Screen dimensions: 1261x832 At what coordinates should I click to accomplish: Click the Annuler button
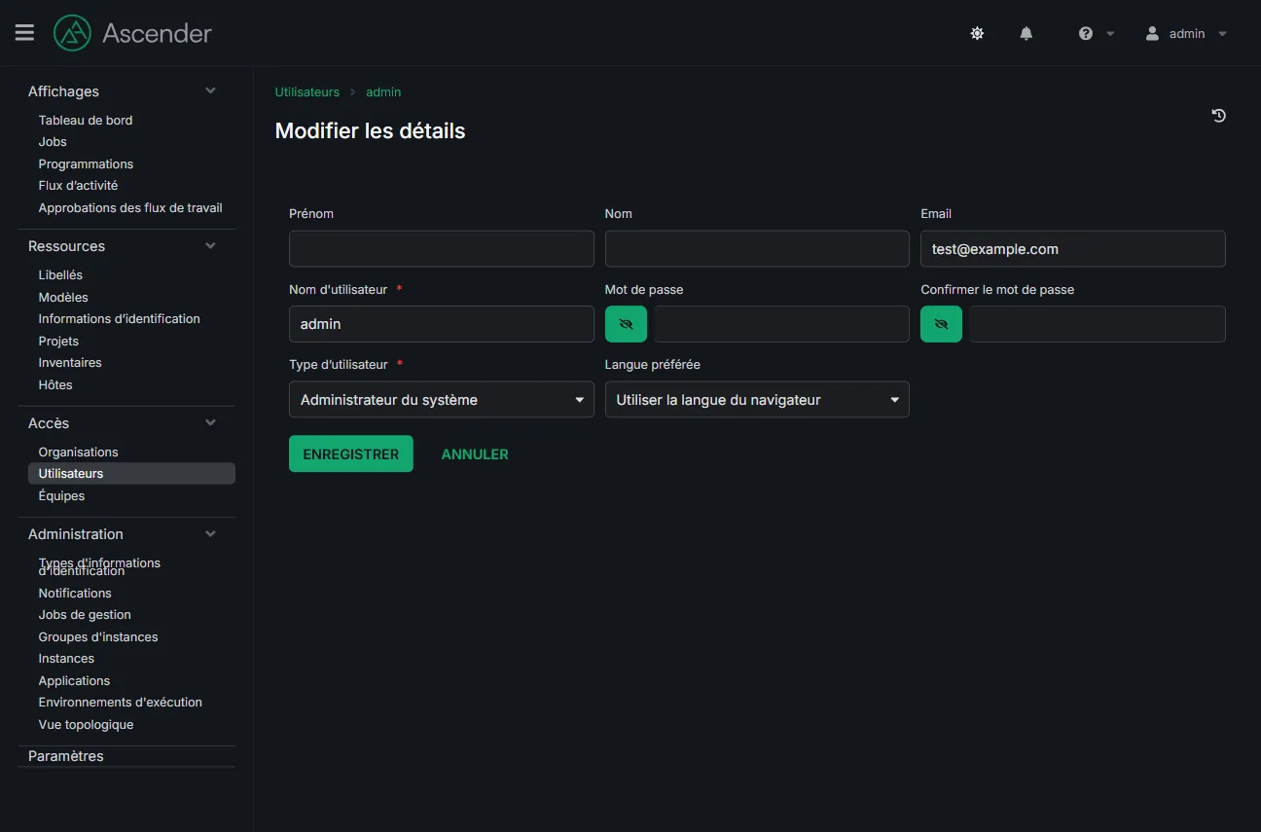coord(475,453)
